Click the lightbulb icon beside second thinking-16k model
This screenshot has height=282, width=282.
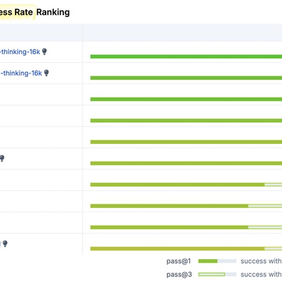pyautogui.click(x=46, y=73)
